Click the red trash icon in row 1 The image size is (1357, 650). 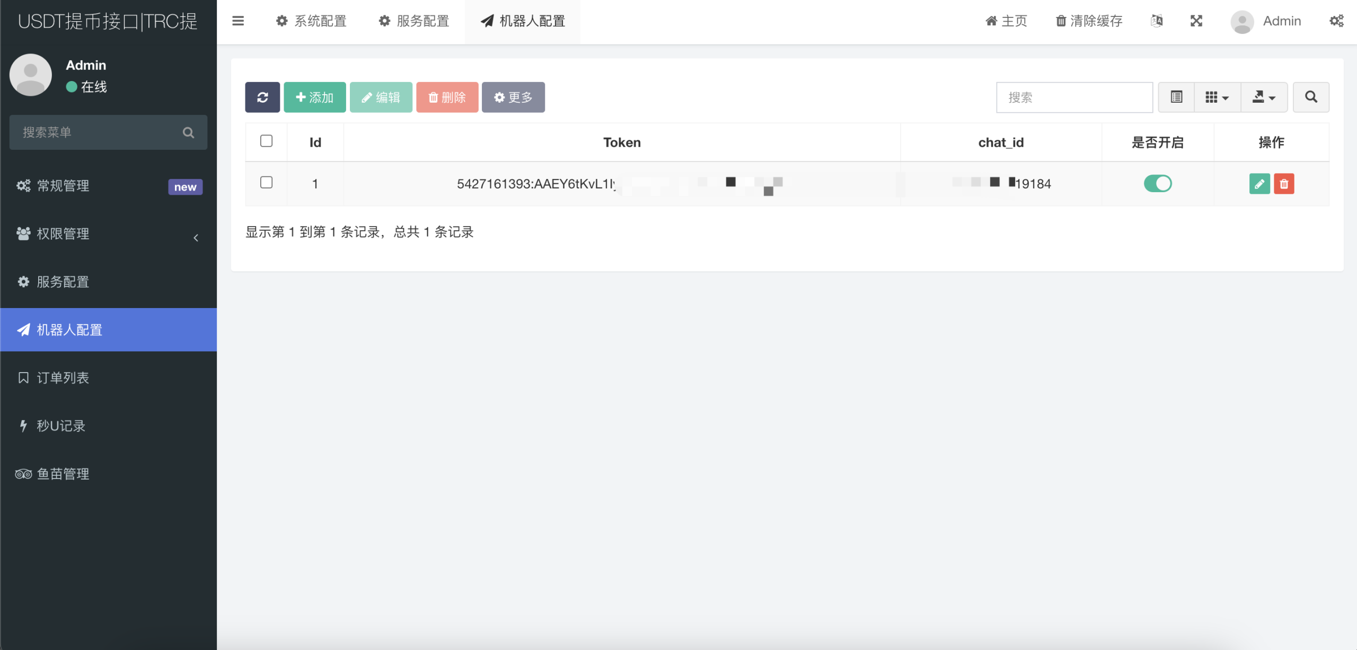(x=1284, y=184)
